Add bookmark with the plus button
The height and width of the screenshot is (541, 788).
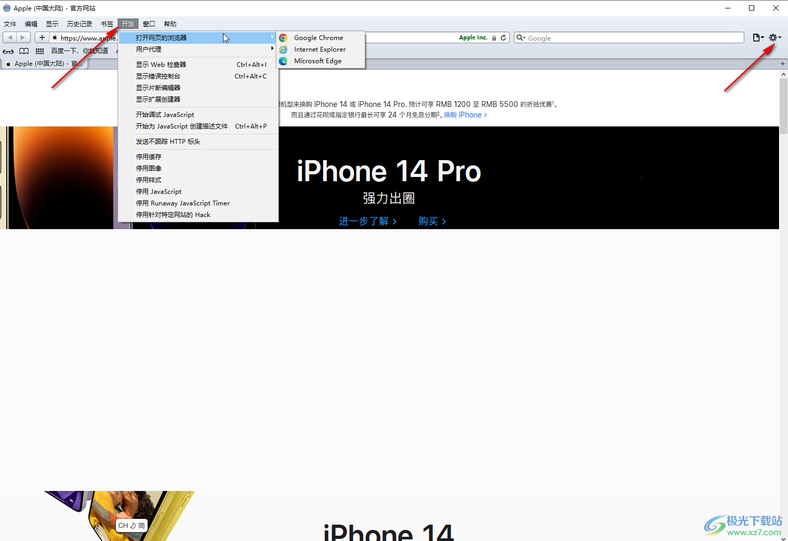(42, 37)
